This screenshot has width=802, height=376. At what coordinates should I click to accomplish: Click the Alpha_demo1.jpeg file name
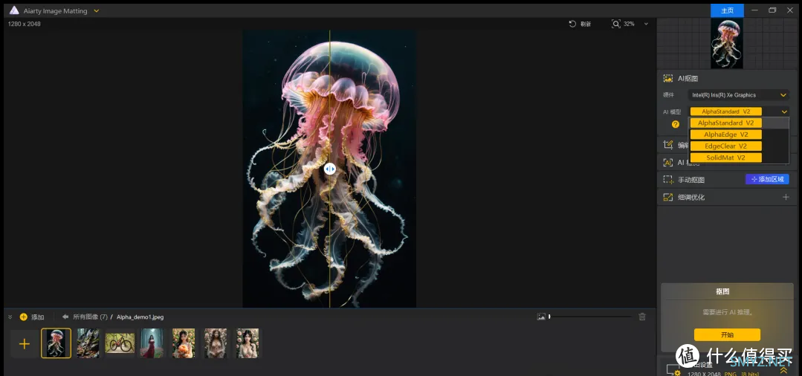[140, 317]
